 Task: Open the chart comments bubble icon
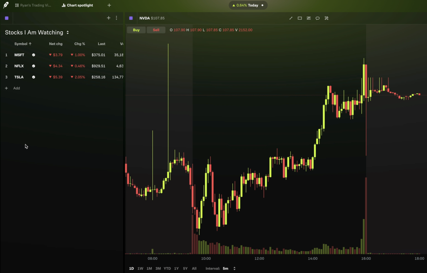317,18
